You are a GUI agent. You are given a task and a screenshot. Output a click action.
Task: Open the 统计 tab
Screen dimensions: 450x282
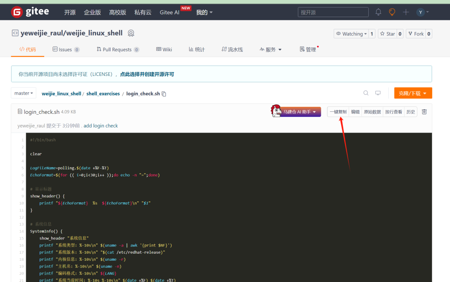pos(197,50)
